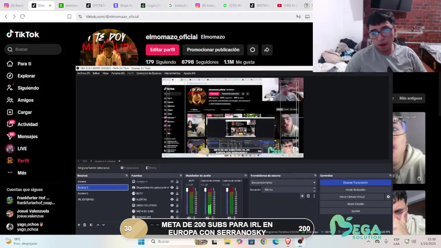Add new scene with plus in Escenas
Screen dimensions: 441x248
79,225
